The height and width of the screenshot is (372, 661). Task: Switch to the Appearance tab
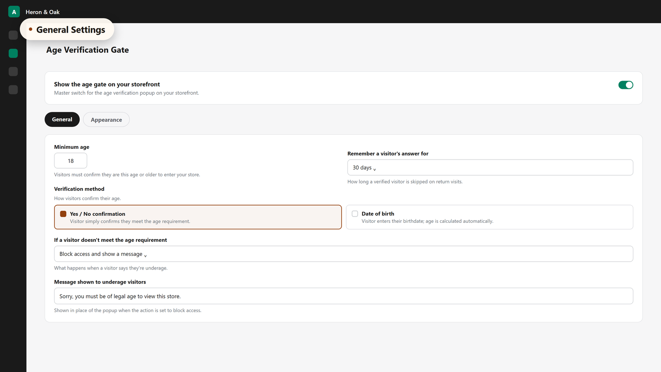click(106, 119)
